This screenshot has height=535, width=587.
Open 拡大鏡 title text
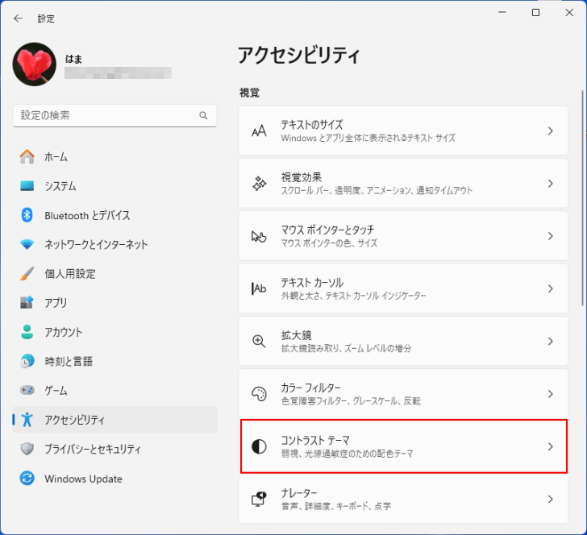tap(296, 335)
